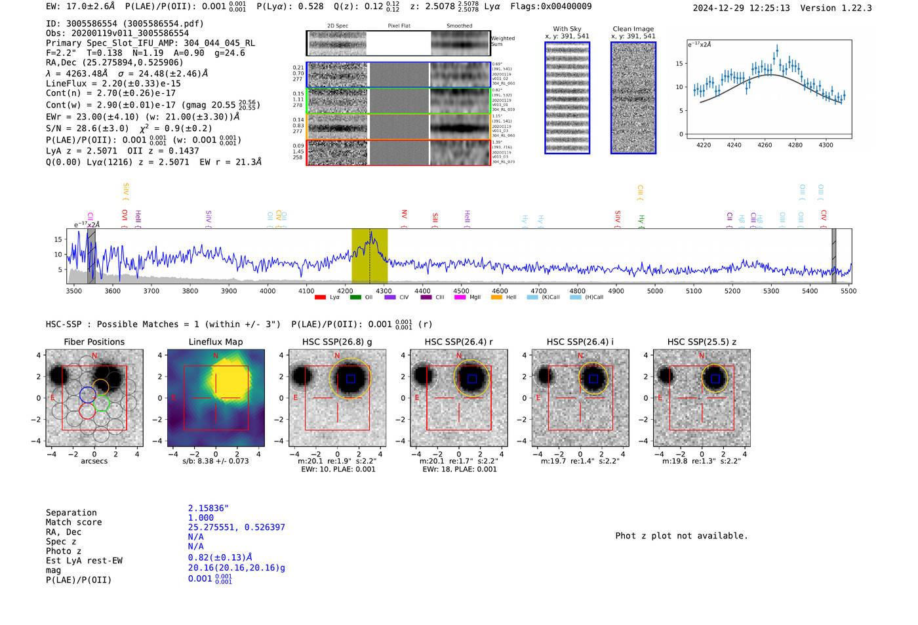Select the (H)CaII legend swatch
This screenshot has height=625, width=918.
coord(576,297)
